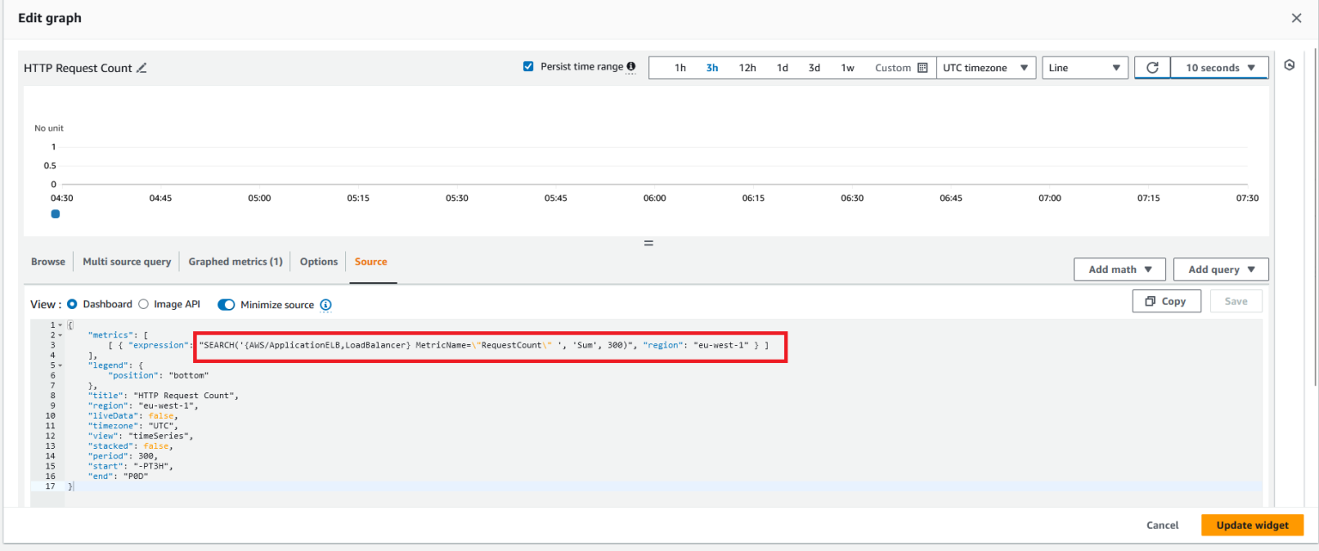Click the info icon next to Minimize source

pos(325,304)
